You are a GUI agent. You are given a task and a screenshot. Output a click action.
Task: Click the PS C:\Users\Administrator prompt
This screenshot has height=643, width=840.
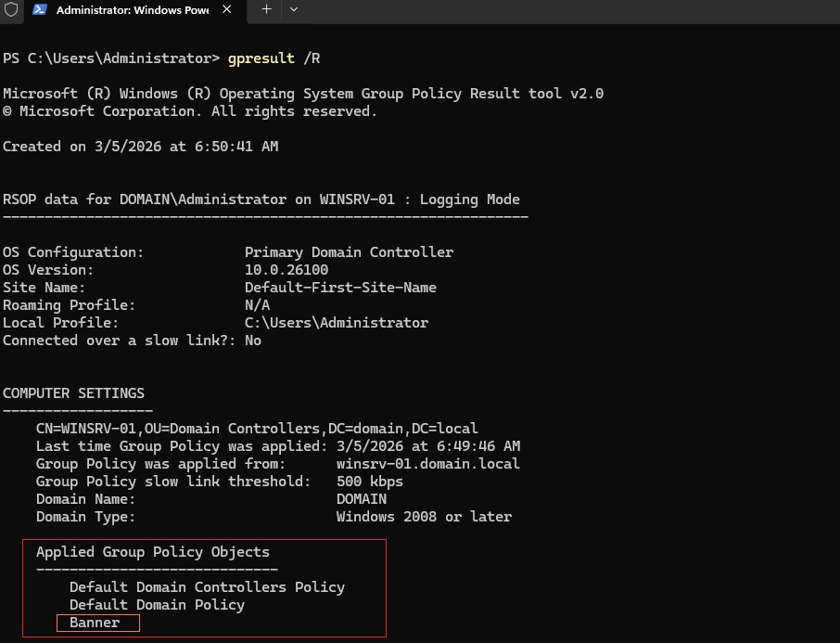pos(111,58)
